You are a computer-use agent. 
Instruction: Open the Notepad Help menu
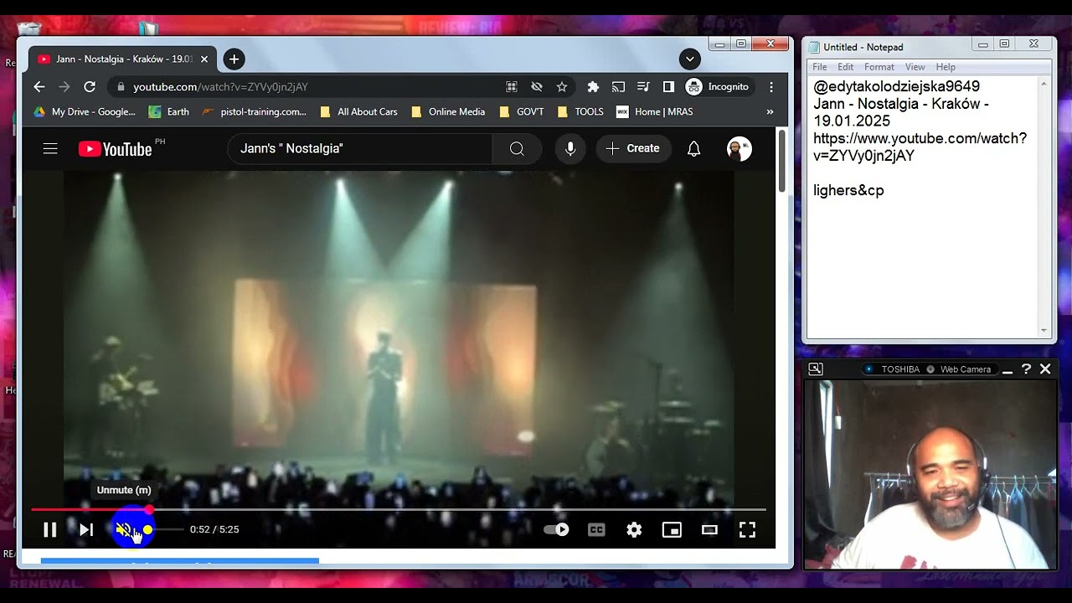tap(946, 67)
